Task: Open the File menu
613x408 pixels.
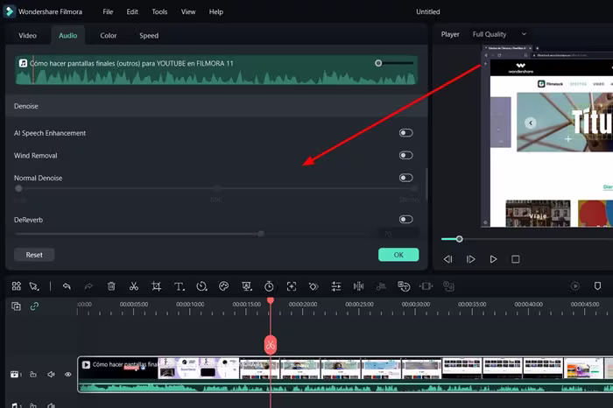Action: [x=108, y=11]
